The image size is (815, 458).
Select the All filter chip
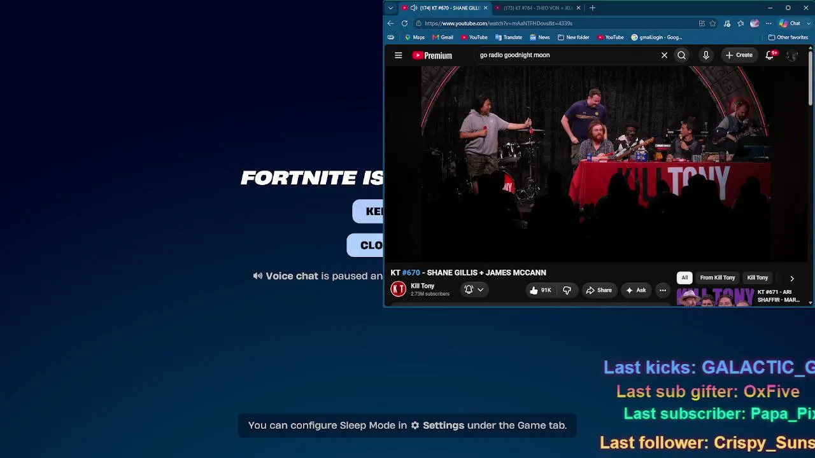tap(684, 278)
